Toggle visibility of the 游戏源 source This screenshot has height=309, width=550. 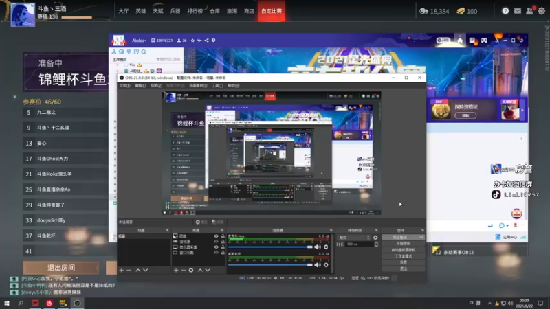click(x=217, y=242)
